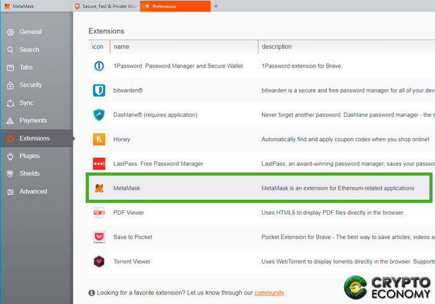Image resolution: width=435 pixels, height=304 pixels.
Task: Open a new tab with plus button
Action: pos(216,6)
